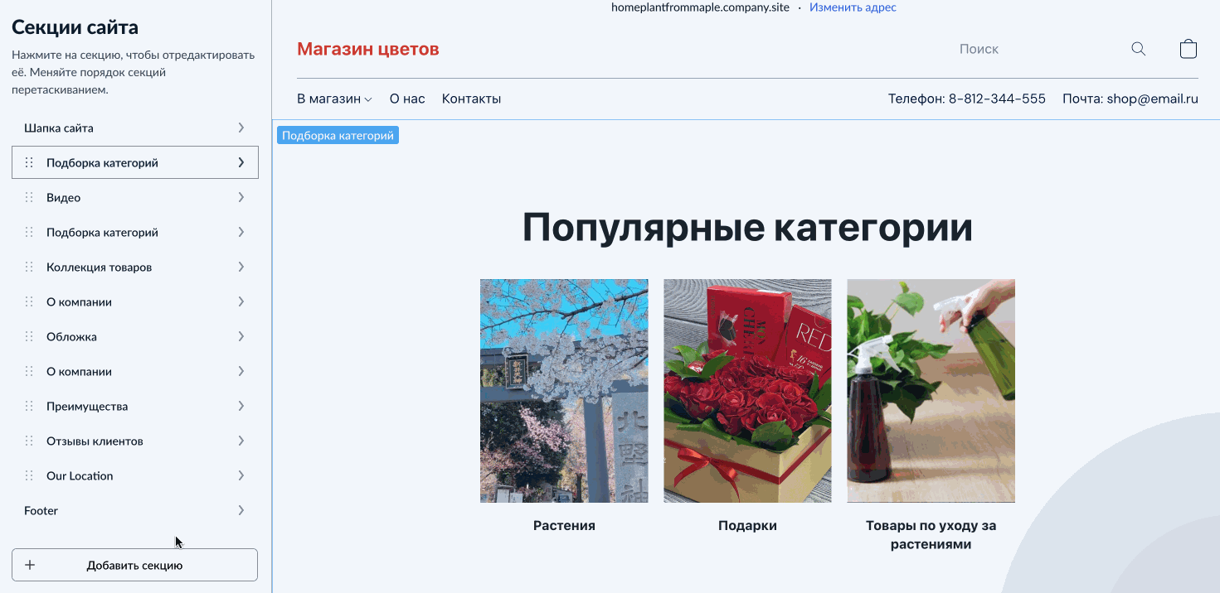Expand Коллекция товаров chevron
The height and width of the screenshot is (593, 1220).
click(x=241, y=267)
